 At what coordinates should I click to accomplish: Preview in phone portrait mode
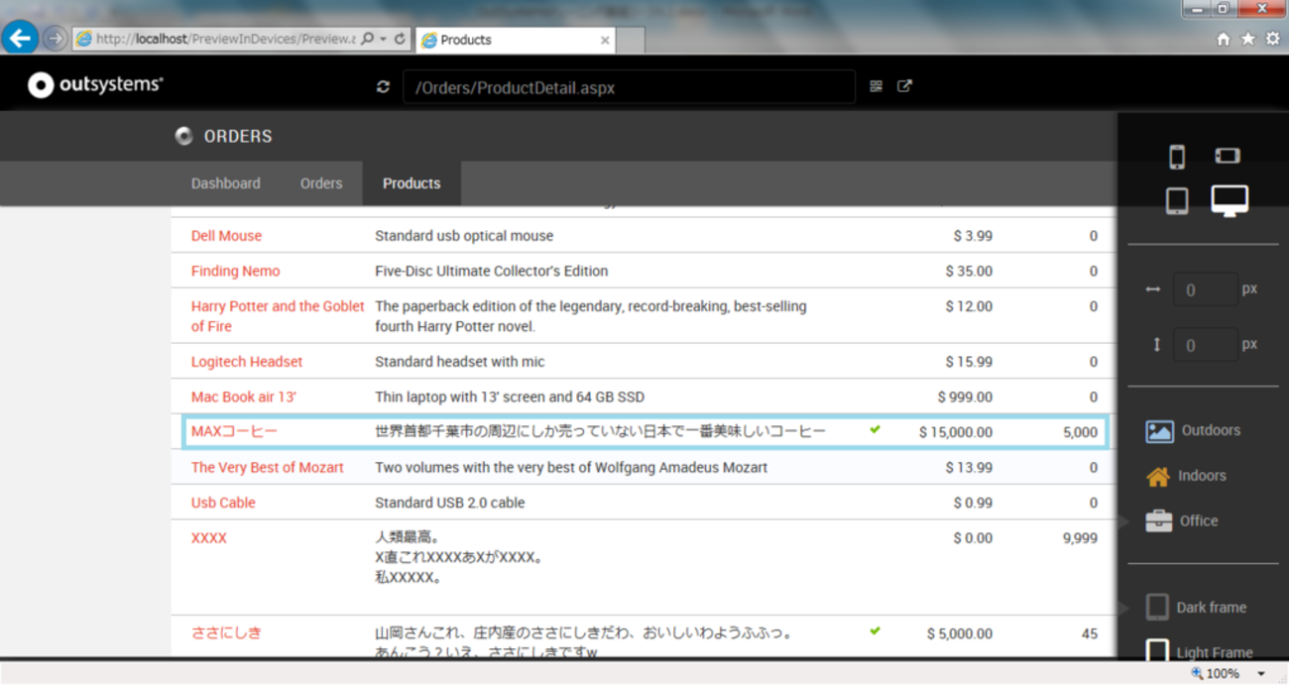point(1177,157)
